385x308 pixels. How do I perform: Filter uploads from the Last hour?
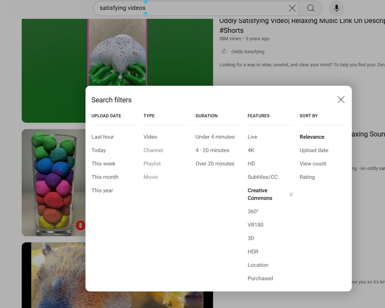[103, 137]
